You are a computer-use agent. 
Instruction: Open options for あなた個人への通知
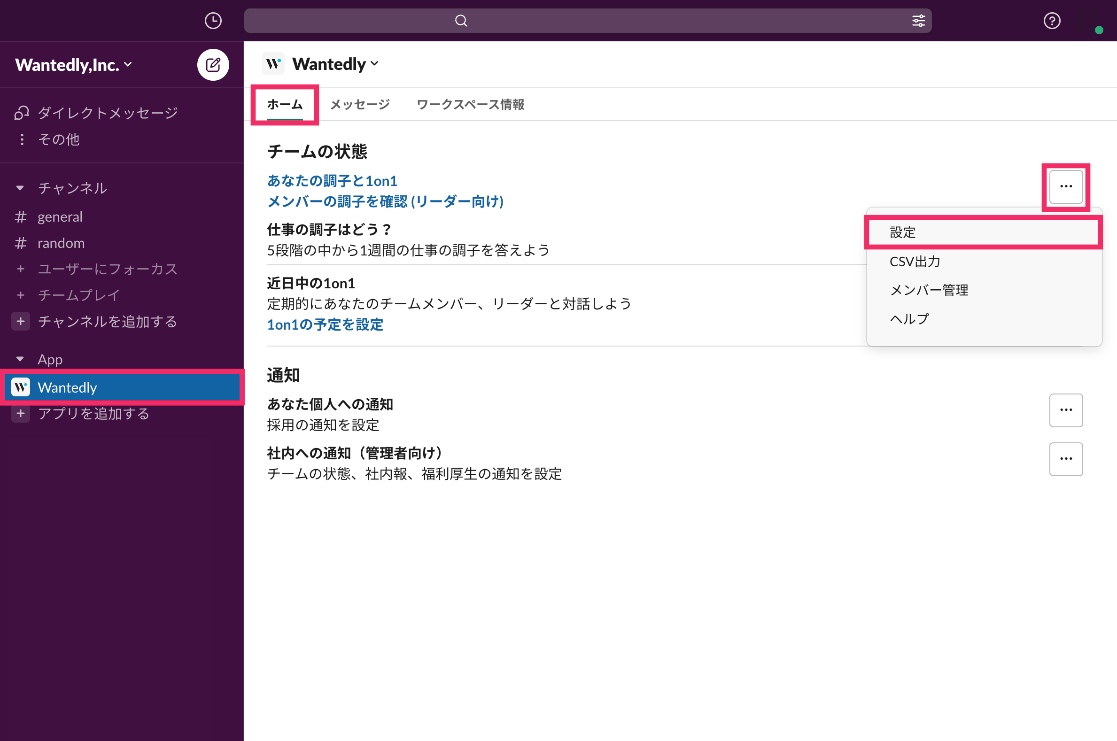[x=1066, y=410]
